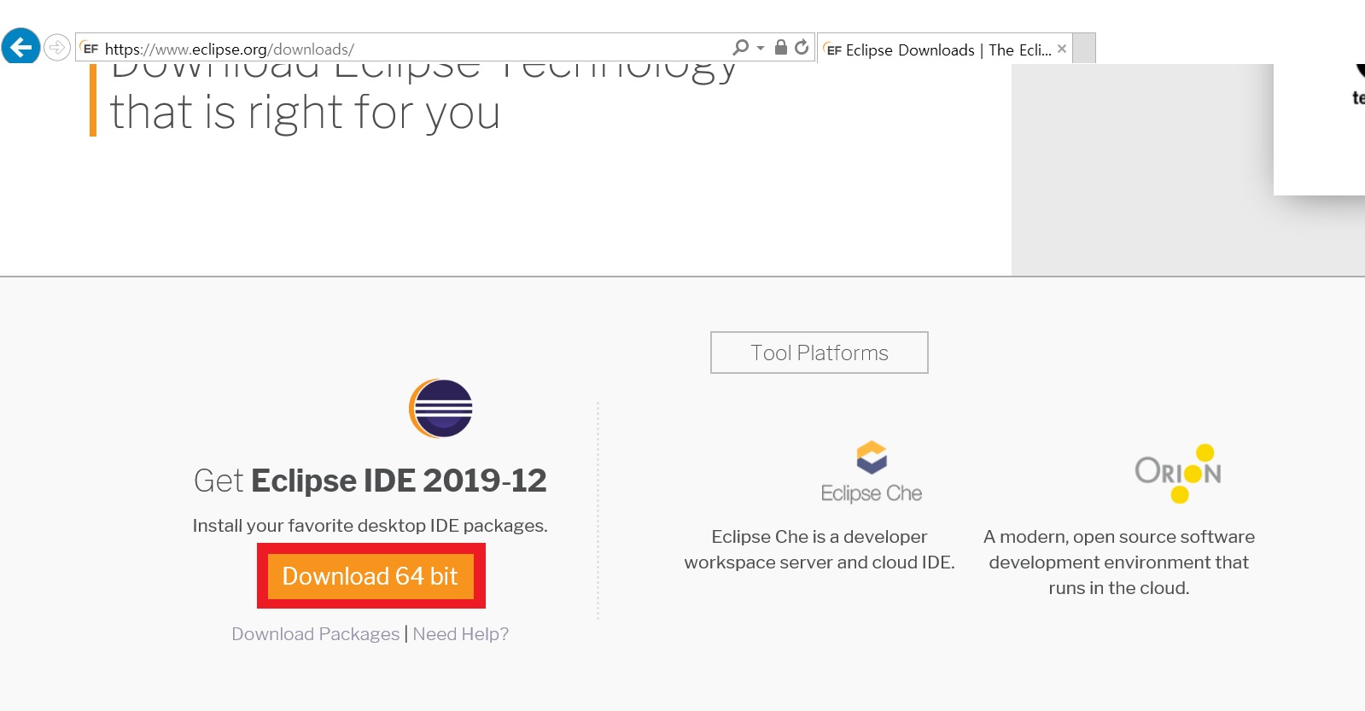Open the Download Packages link

pyautogui.click(x=315, y=634)
